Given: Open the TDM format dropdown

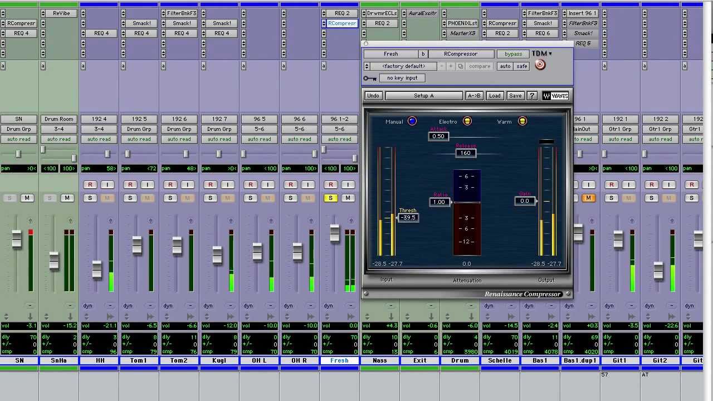Looking at the screenshot, I should click(542, 53).
